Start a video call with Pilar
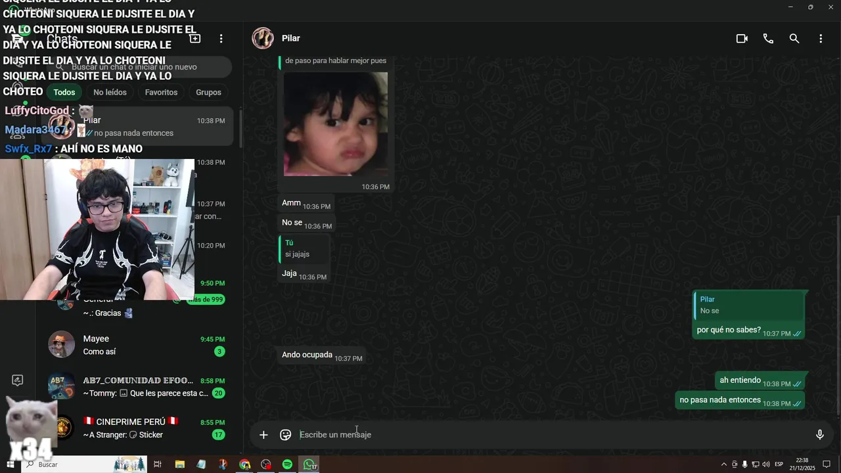The width and height of the screenshot is (841, 473). [742, 39]
